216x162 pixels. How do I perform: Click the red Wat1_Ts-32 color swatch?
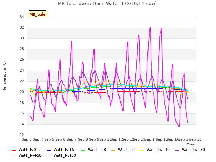14,150
